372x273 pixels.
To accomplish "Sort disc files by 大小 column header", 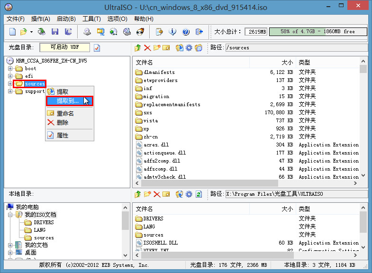I will click(x=272, y=63).
